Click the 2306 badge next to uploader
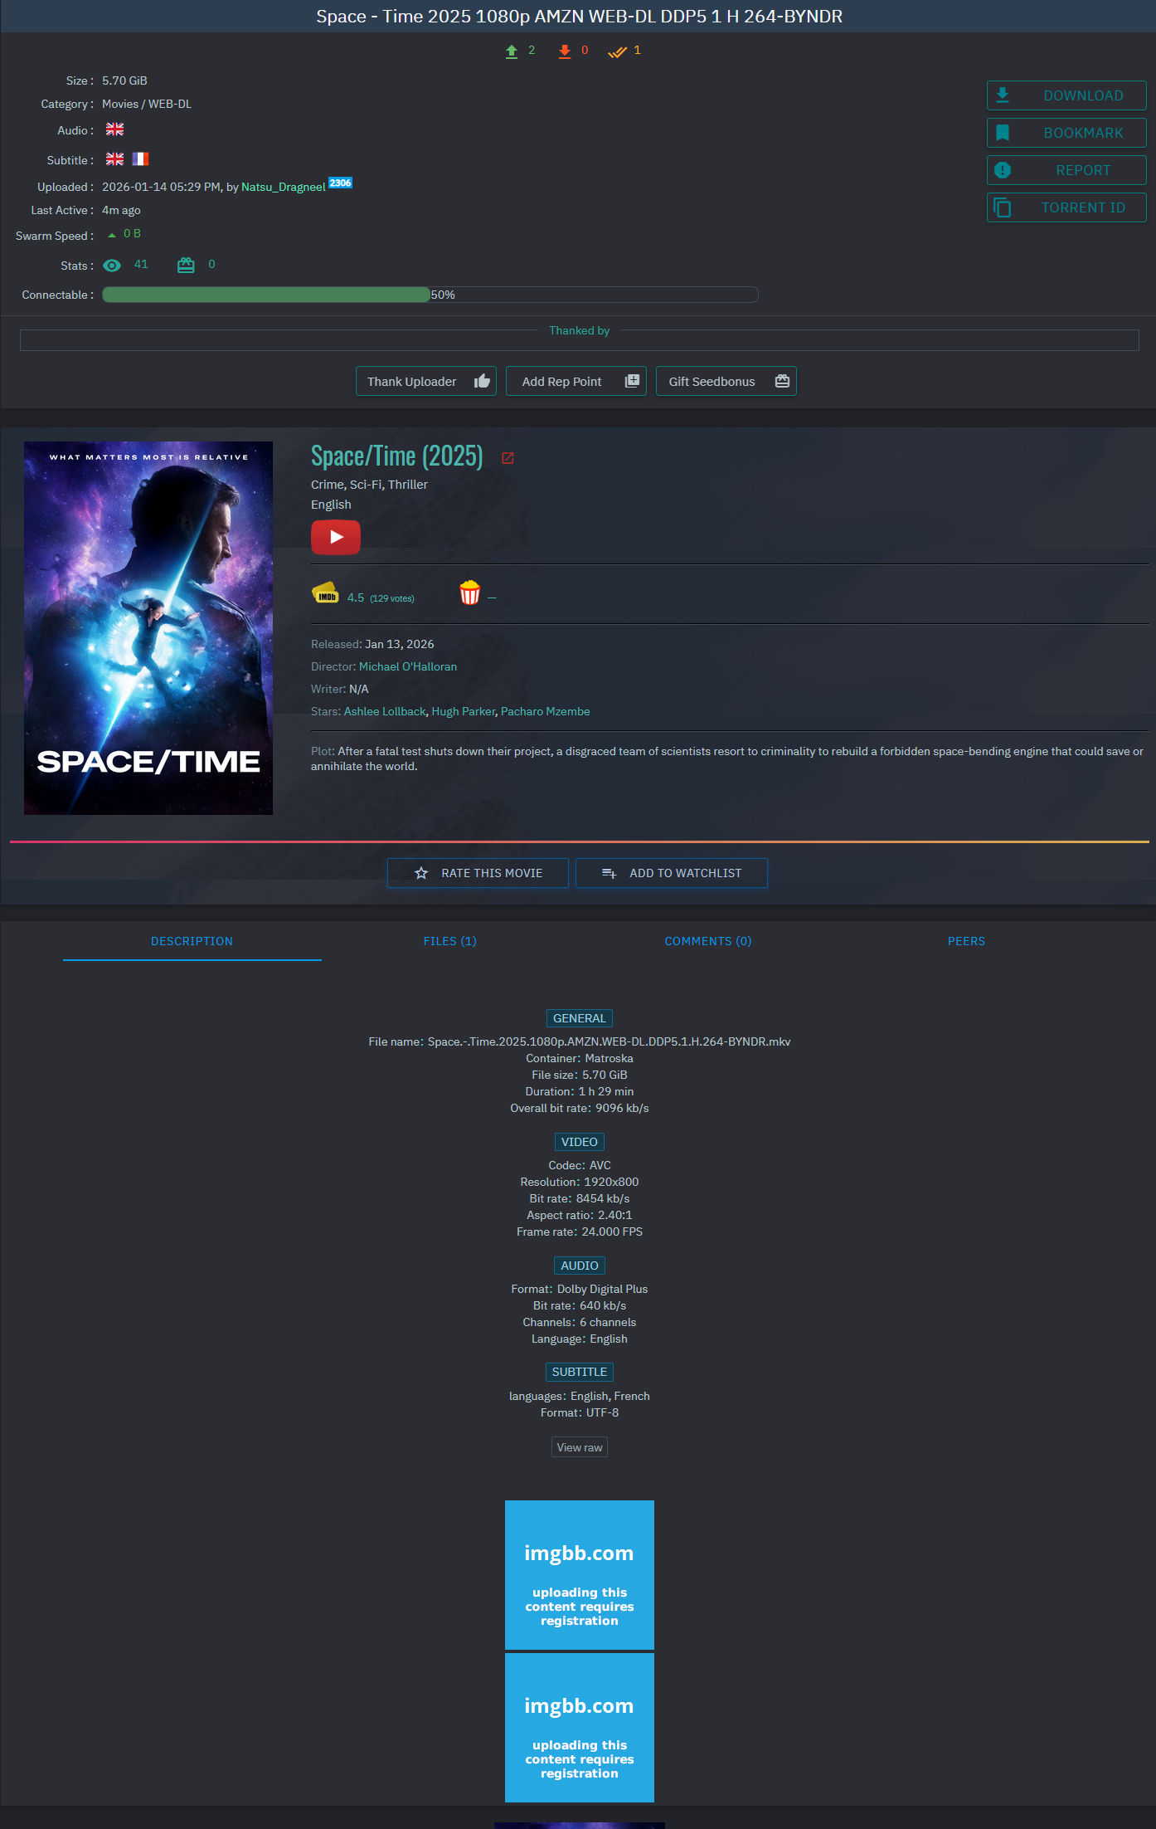 coord(341,183)
